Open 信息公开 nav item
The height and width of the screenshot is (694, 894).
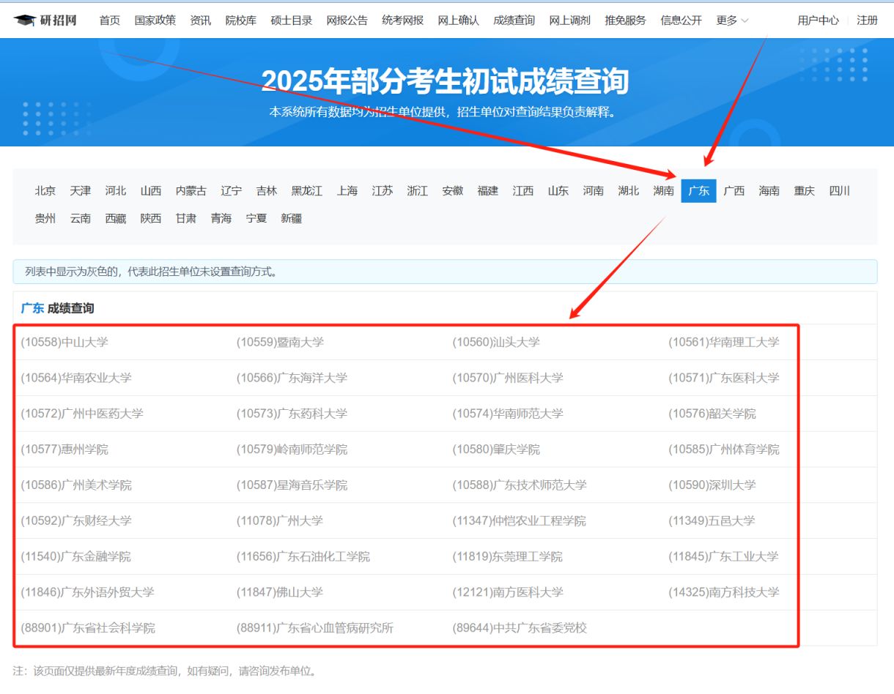point(681,20)
